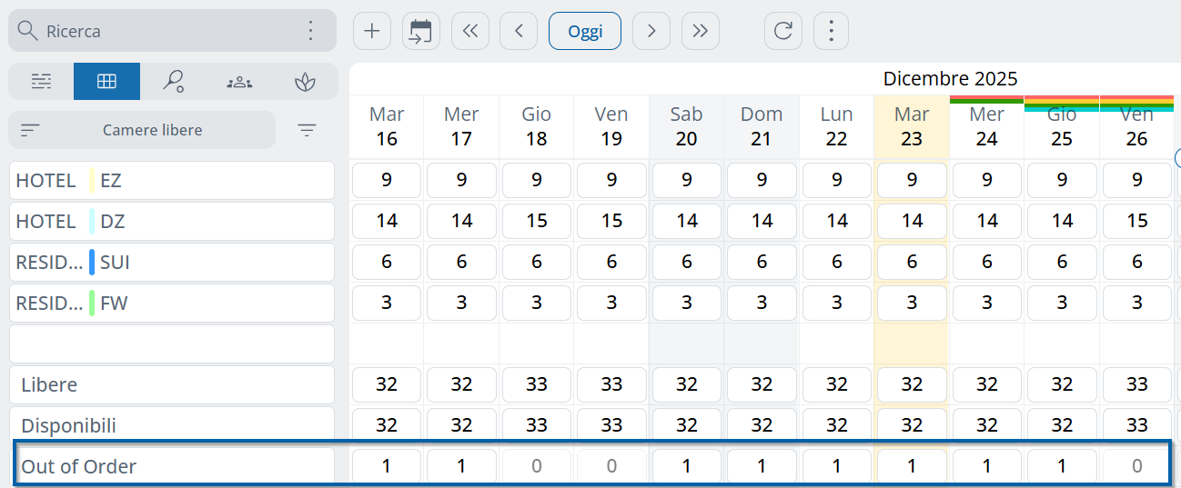Expand the Camere libere sort selector
Viewport: 1181px width, 488px height.
tap(142, 130)
